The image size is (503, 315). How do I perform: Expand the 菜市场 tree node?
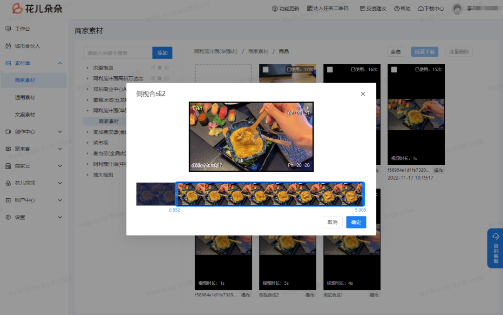(87, 142)
